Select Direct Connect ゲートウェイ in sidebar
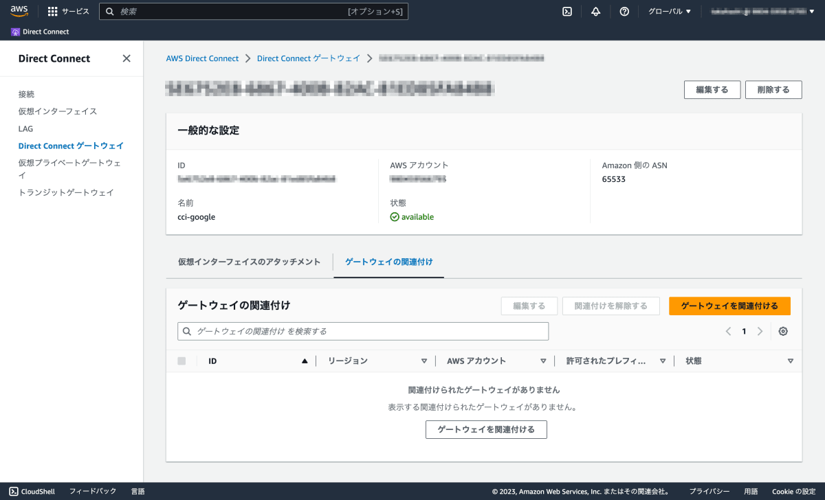 coord(71,146)
